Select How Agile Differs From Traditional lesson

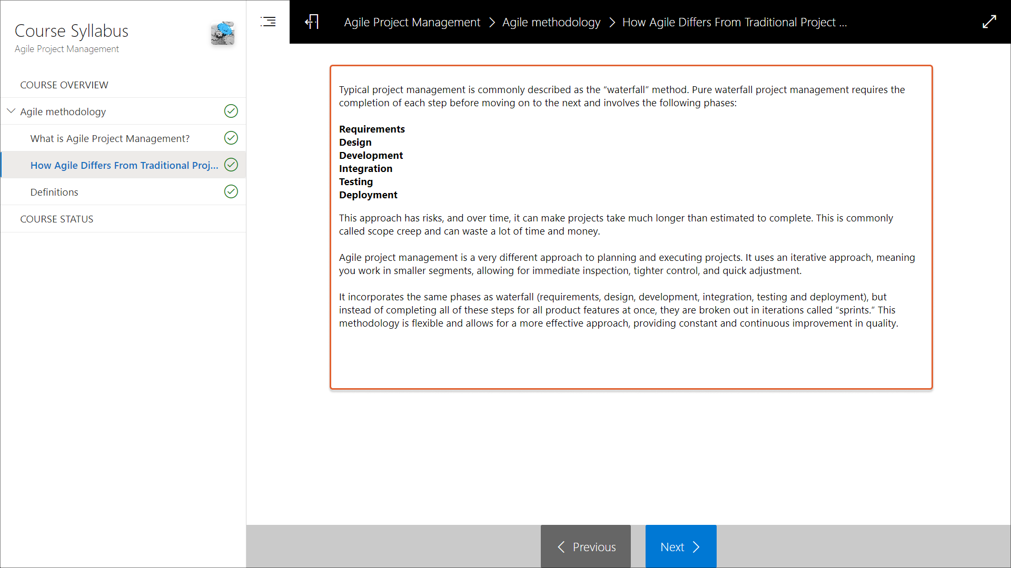click(124, 165)
